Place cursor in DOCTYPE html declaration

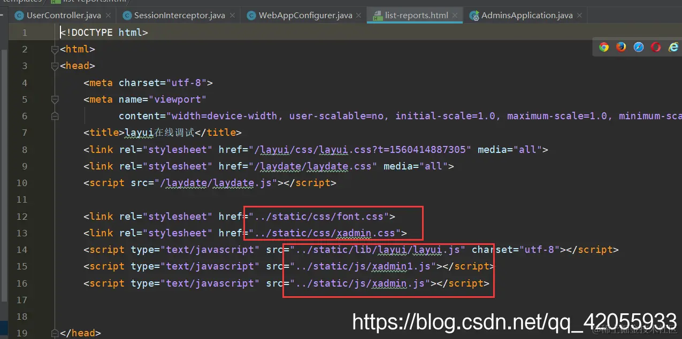coord(104,33)
